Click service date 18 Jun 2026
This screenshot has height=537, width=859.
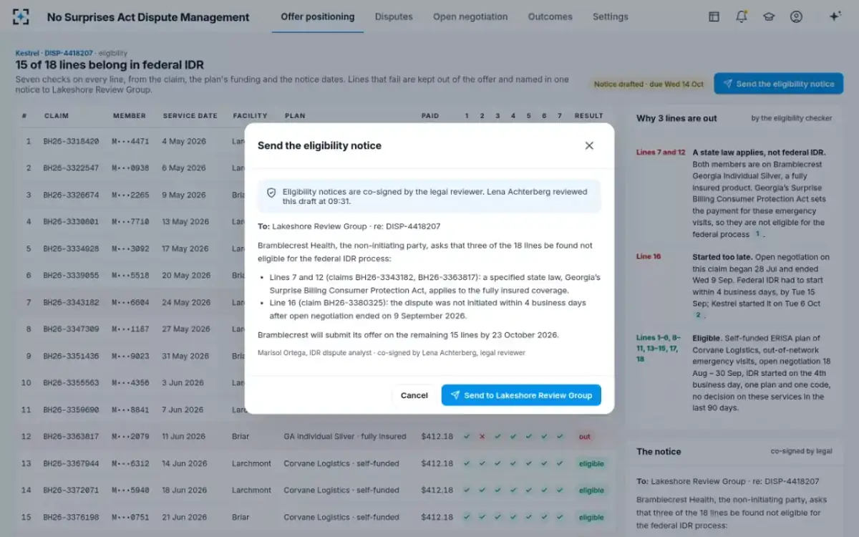pos(184,490)
